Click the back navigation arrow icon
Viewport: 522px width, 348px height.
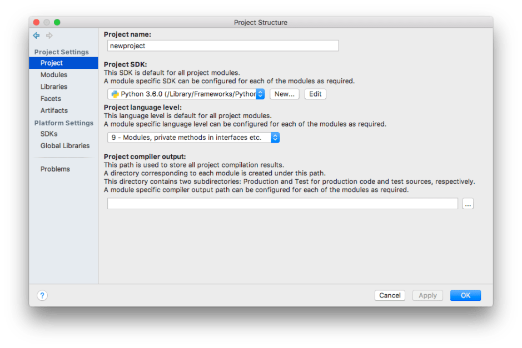[37, 36]
